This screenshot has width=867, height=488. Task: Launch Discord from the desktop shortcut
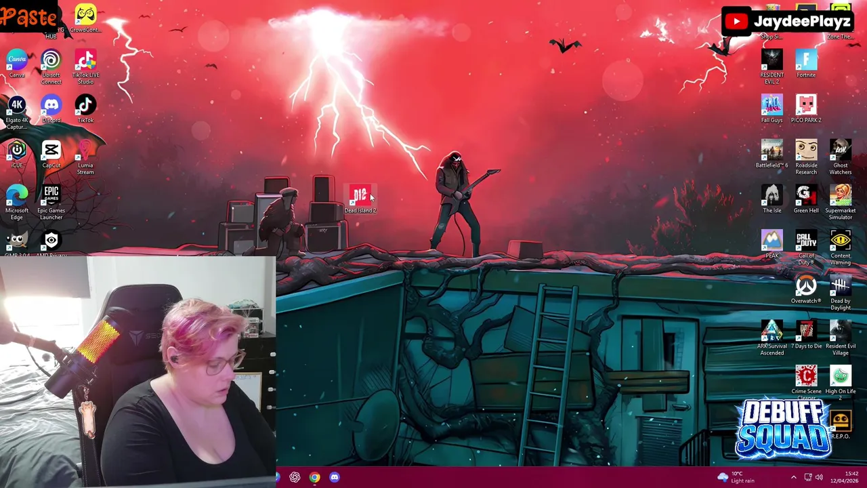point(51,108)
